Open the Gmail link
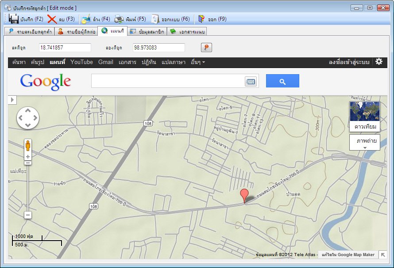Image resolution: width=394 pixels, height=268 pixels. [x=105, y=62]
